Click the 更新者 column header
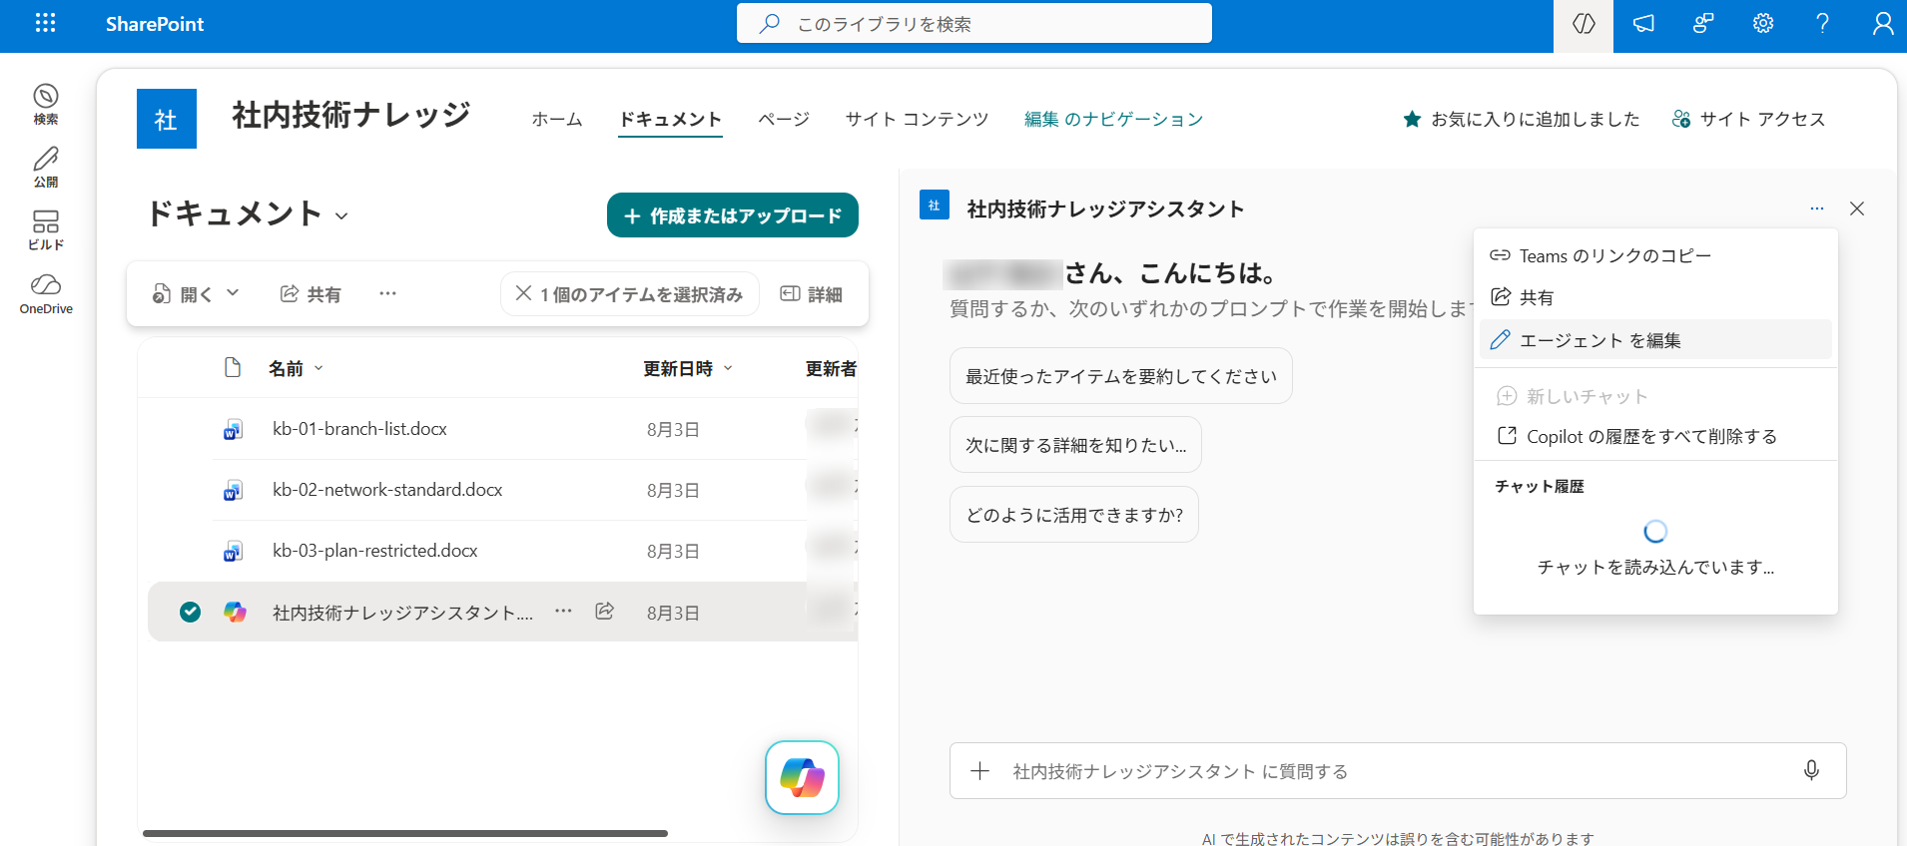 (831, 368)
